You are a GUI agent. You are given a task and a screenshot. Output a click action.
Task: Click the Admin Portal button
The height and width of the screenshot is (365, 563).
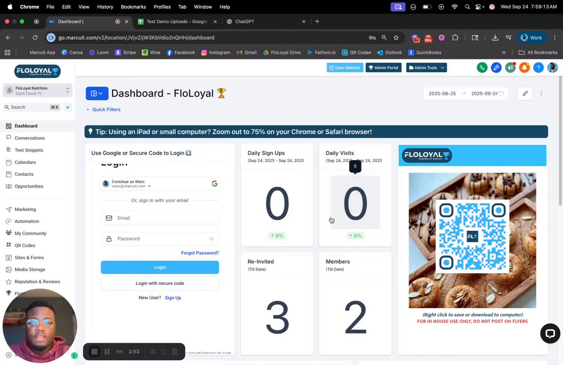[384, 68]
